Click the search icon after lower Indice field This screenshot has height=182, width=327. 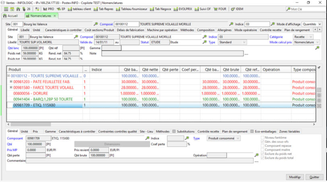(187, 138)
